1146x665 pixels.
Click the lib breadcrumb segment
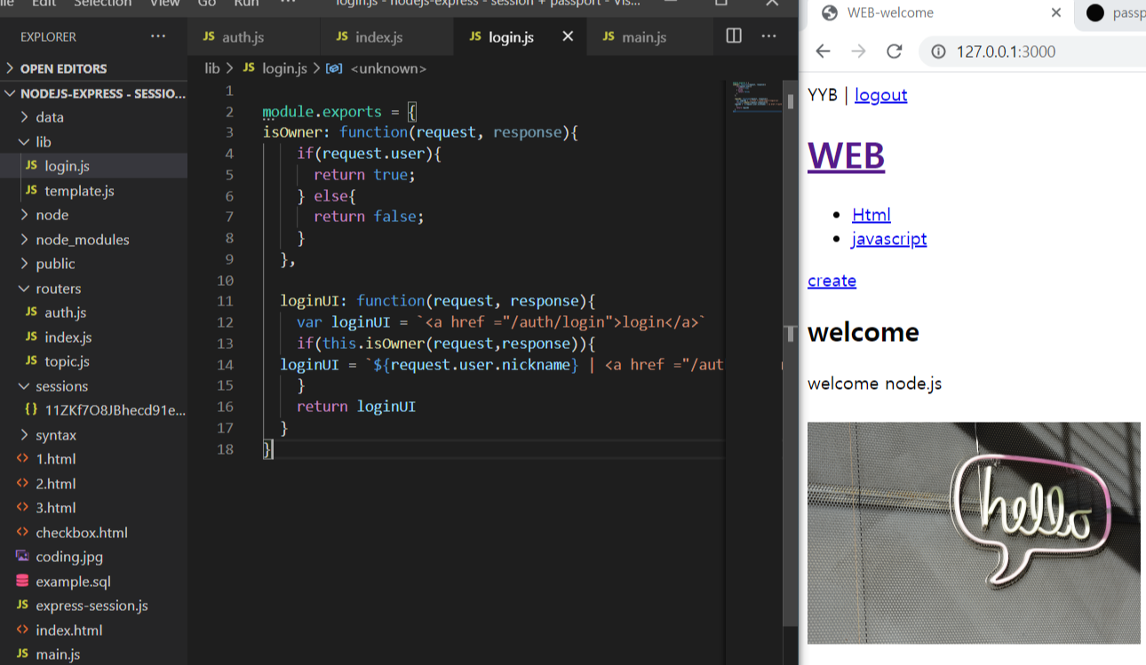point(212,68)
